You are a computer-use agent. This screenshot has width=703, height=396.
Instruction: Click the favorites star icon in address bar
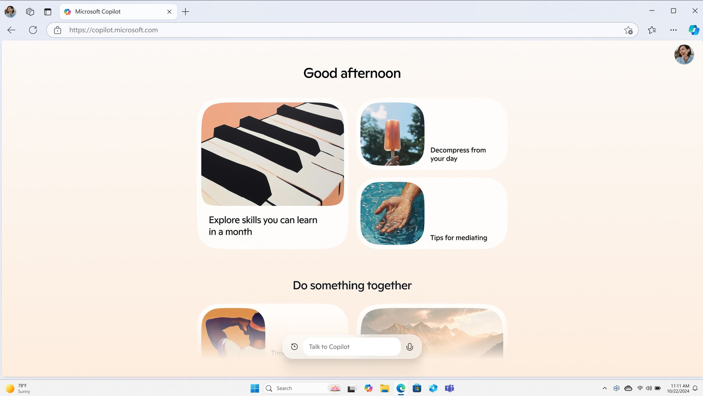[628, 30]
